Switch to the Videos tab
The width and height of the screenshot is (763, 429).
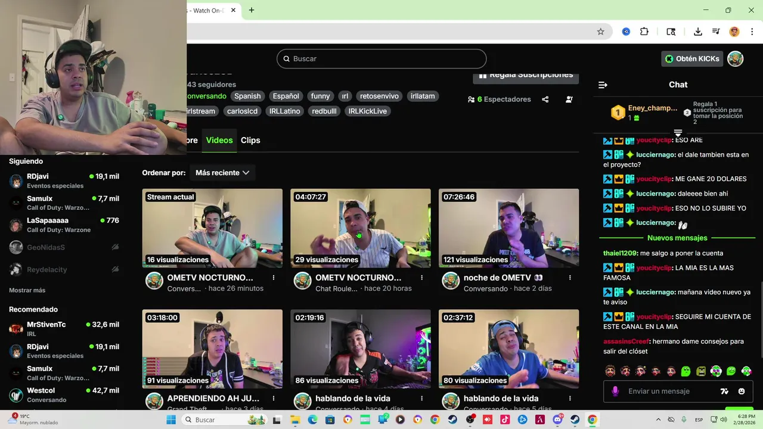pos(219,140)
